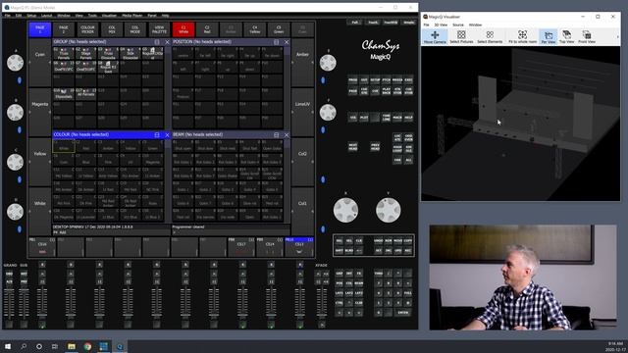Click the XFADE crossfade fader
628x353 pixels.
click(322, 304)
